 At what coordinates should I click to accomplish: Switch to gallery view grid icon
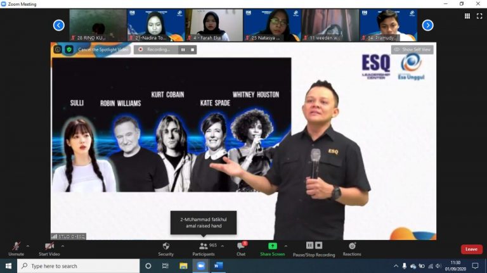(467, 16)
